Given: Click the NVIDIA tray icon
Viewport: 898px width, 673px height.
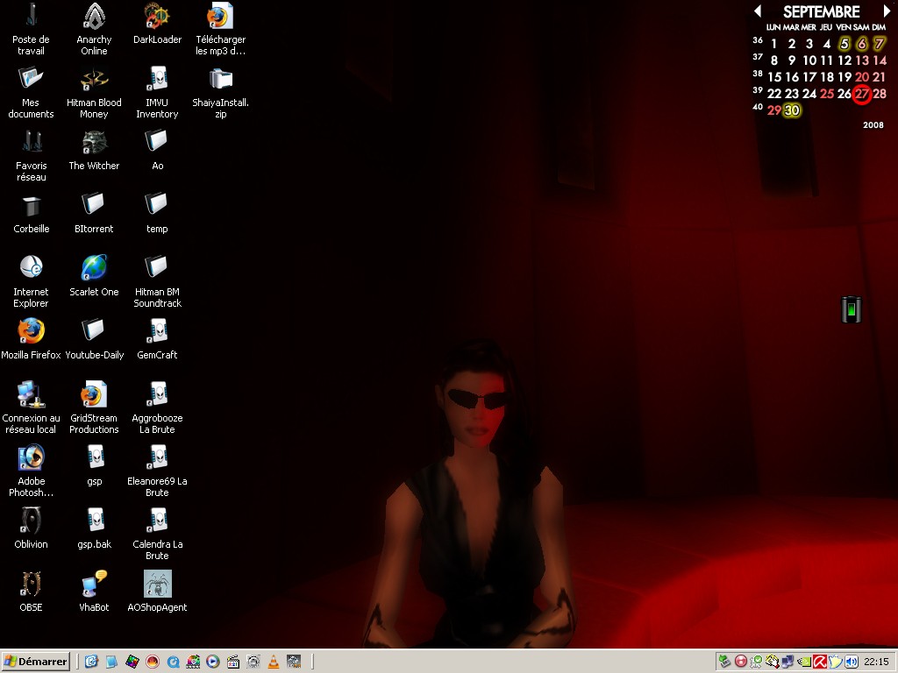Looking at the screenshot, I should 804,662.
